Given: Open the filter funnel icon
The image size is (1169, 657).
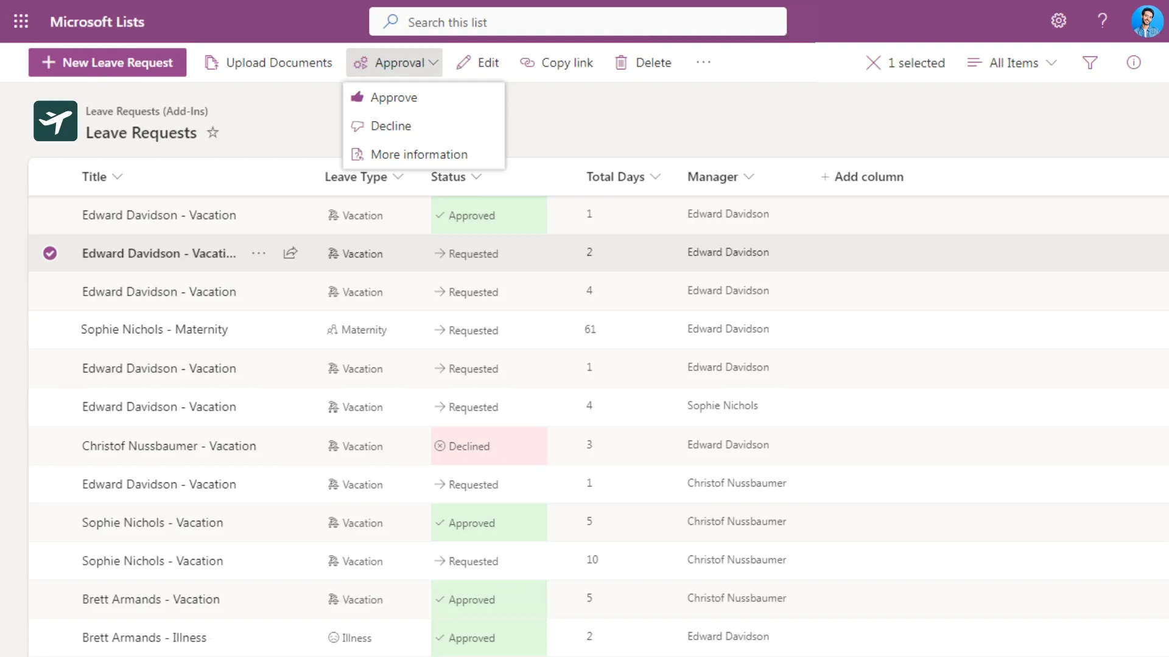Looking at the screenshot, I should tap(1090, 62).
